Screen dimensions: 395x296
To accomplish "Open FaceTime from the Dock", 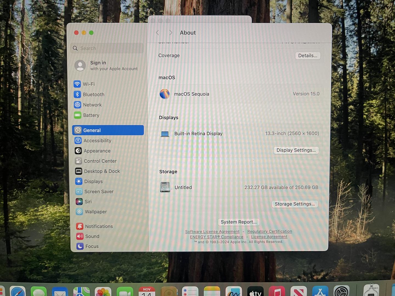I will click(125, 292).
